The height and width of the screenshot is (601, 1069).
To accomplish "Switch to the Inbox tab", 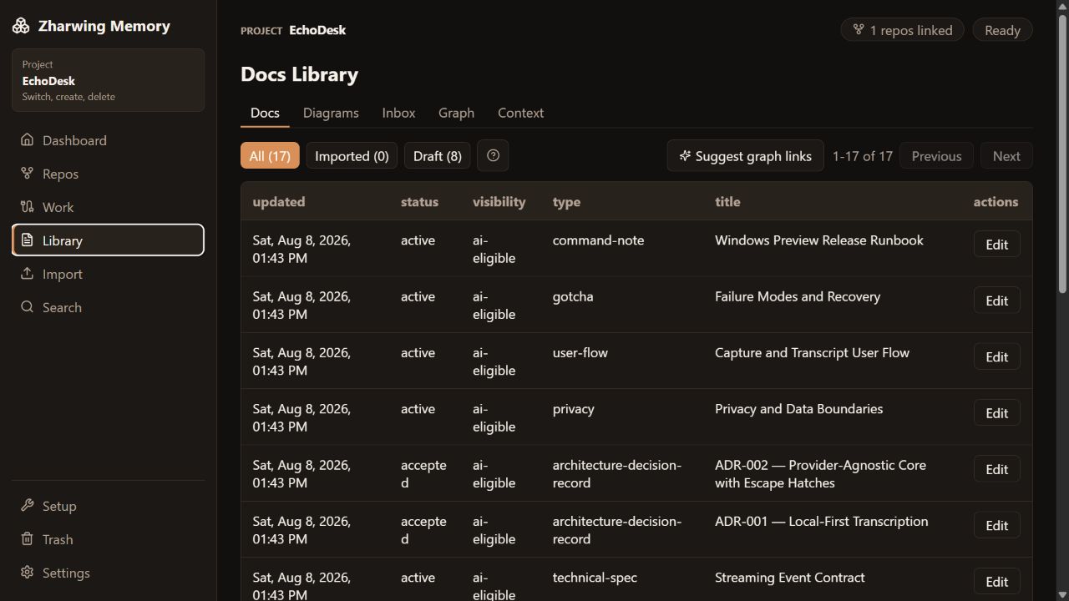I will point(398,113).
